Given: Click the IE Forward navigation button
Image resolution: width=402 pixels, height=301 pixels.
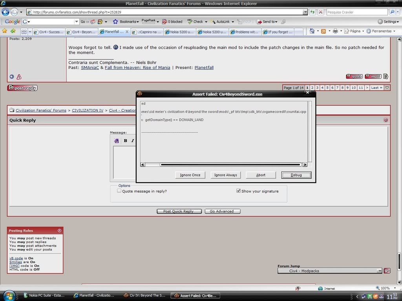Looking at the screenshot, I should point(15,12).
